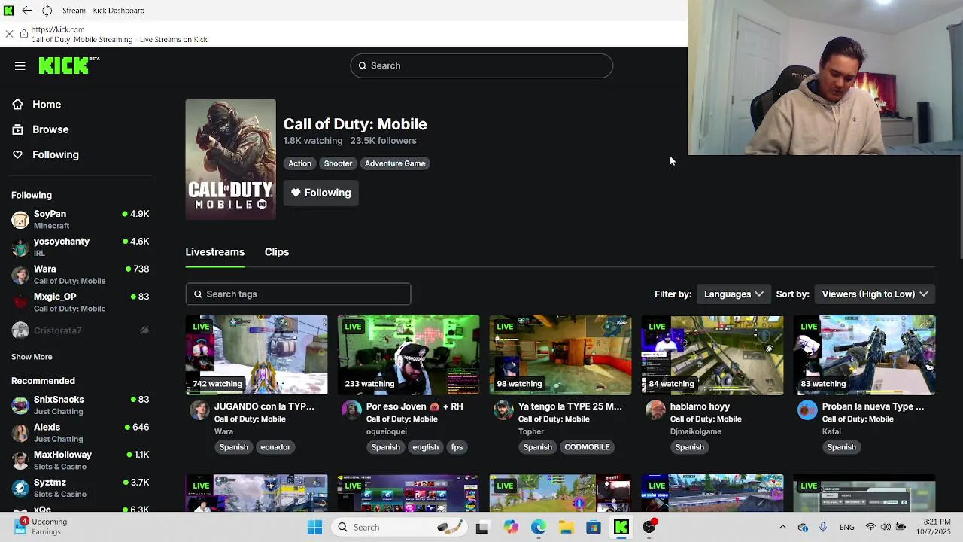Open the Languages filter dropdown
The image size is (963, 542).
[x=734, y=294]
